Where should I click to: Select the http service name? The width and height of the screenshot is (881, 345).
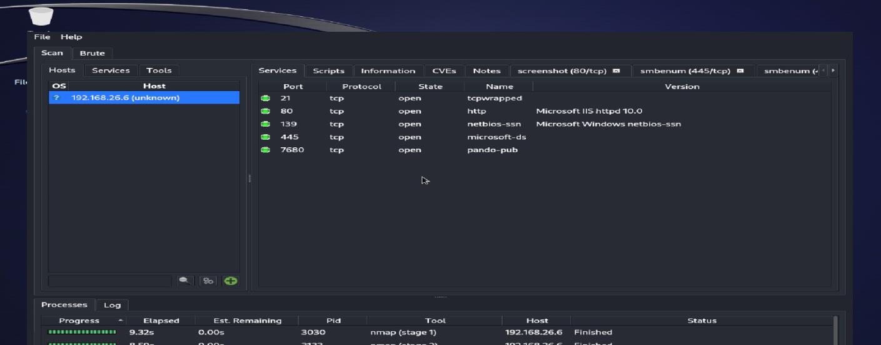click(476, 111)
